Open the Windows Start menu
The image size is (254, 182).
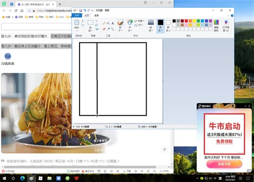[x=4, y=178]
